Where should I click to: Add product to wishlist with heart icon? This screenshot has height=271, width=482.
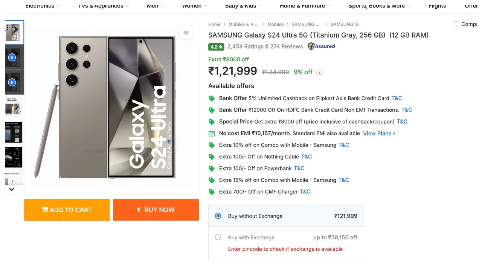(x=186, y=33)
